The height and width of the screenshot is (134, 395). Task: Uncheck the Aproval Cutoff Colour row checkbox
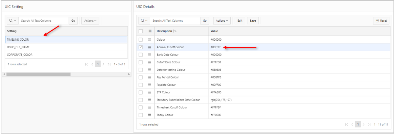(141, 47)
